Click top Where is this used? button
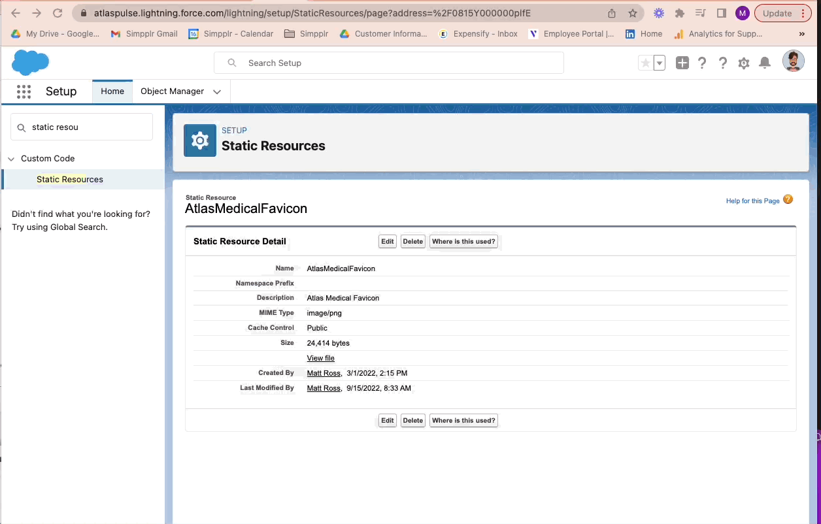821x524 pixels. [x=463, y=242]
